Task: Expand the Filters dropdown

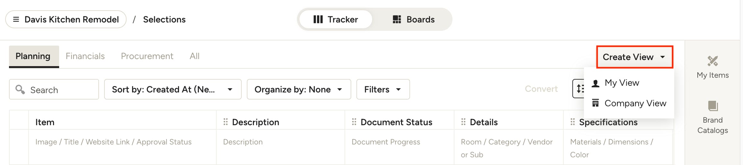Action: (x=383, y=89)
